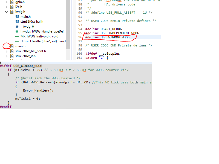
Task: Expand the stm32f0xx_hal_conf.h tree node
Action: click(x=7, y=51)
